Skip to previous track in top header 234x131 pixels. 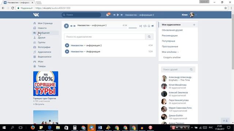tap(114, 15)
